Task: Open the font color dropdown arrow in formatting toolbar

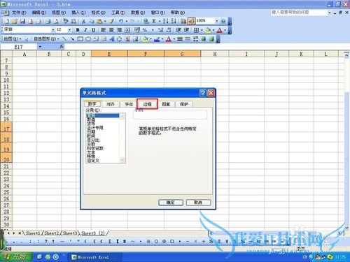Action: [x=225, y=30]
